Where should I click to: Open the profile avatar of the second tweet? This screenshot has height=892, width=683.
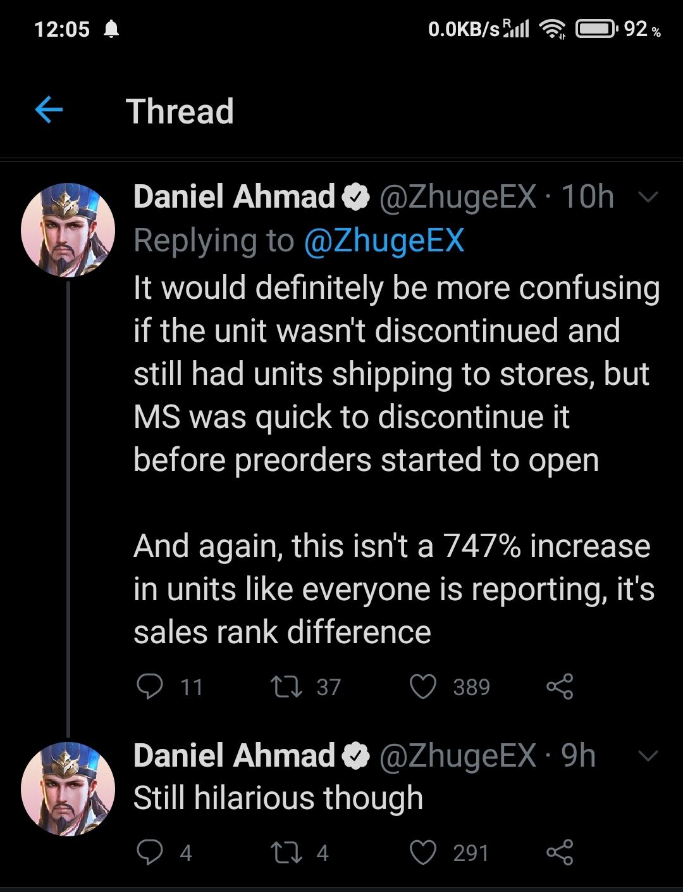coord(68,789)
